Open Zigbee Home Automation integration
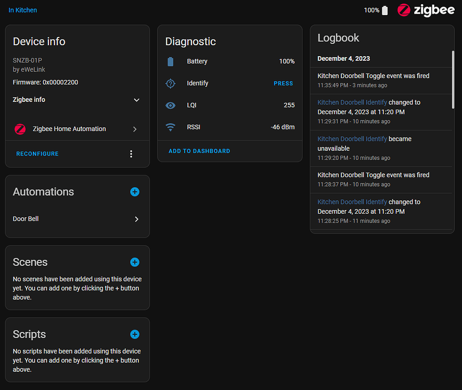This screenshot has width=462, height=390. [x=77, y=129]
